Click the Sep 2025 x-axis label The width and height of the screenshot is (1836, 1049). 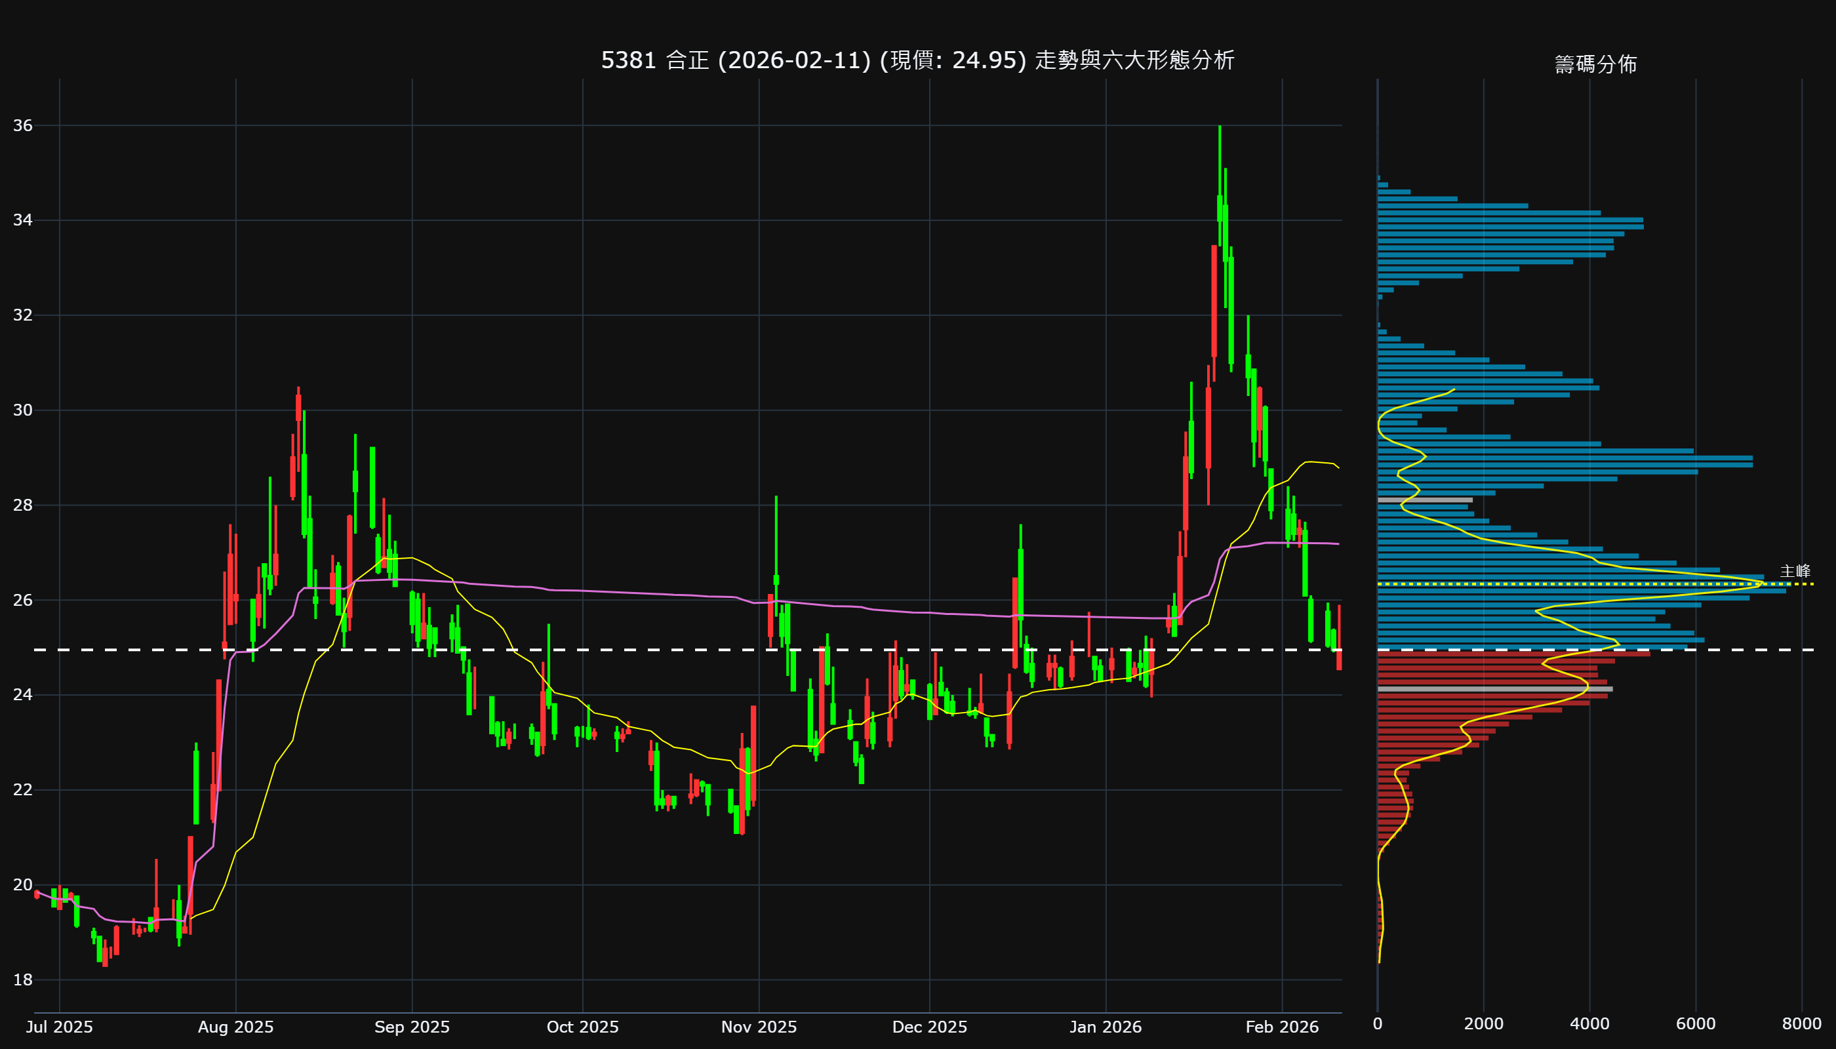click(x=411, y=1027)
